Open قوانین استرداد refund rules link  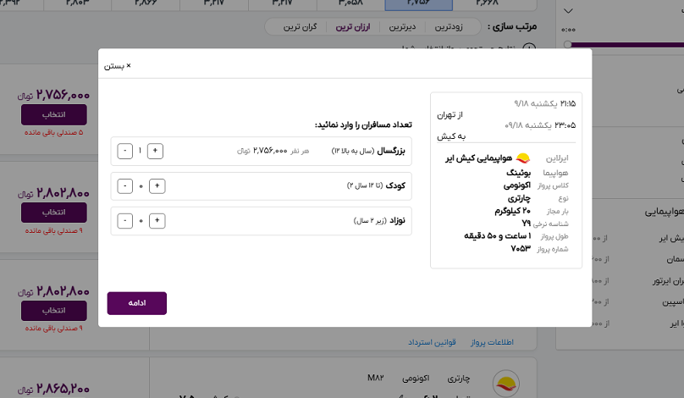click(x=432, y=342)
